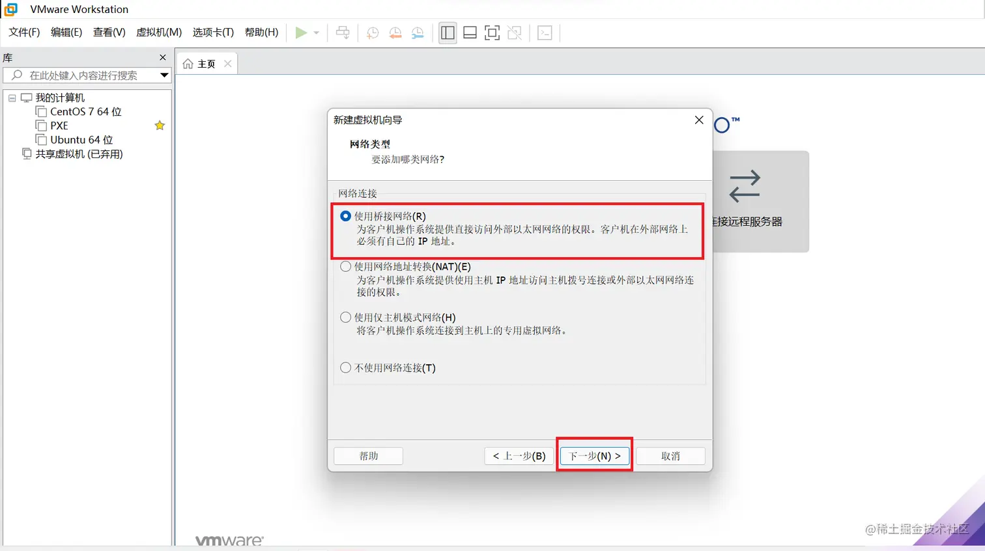Collapse the 我的计算机 tree node
985x551 pixels.
click(x=12, y=98)
